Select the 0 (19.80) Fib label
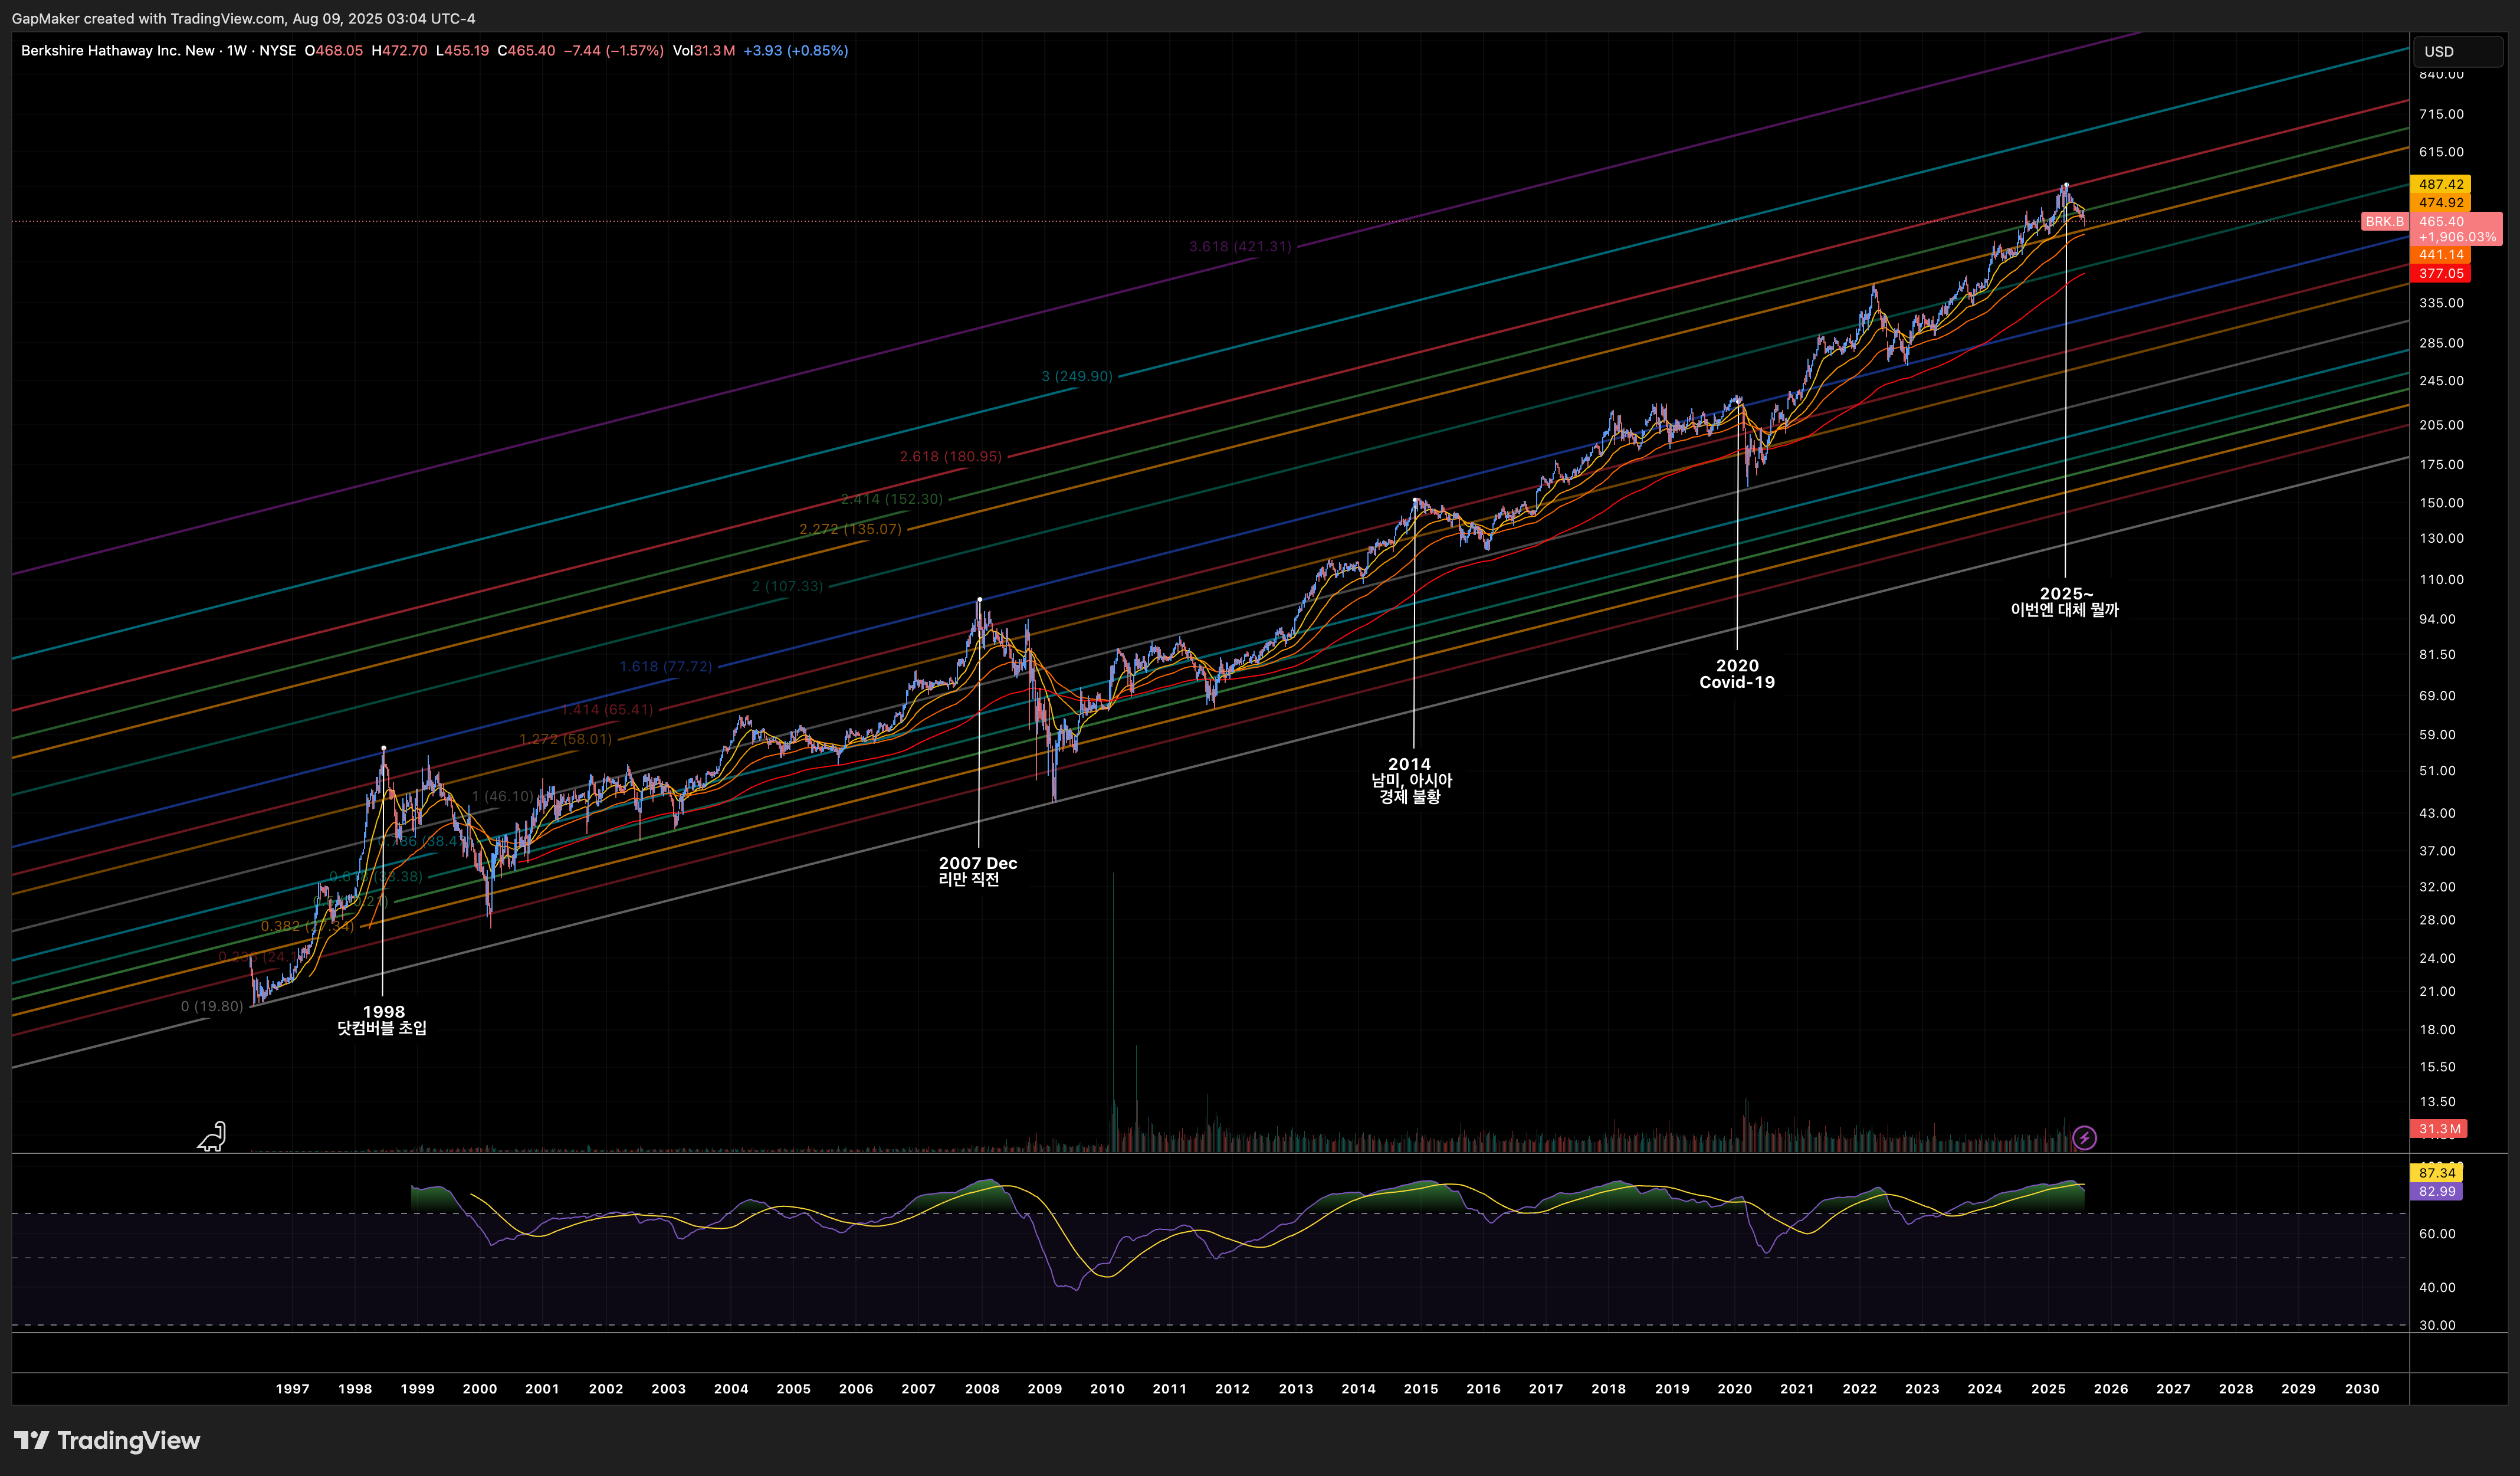Image resolution: width=2520 pixels, height=1476 pixels. 212,1006
